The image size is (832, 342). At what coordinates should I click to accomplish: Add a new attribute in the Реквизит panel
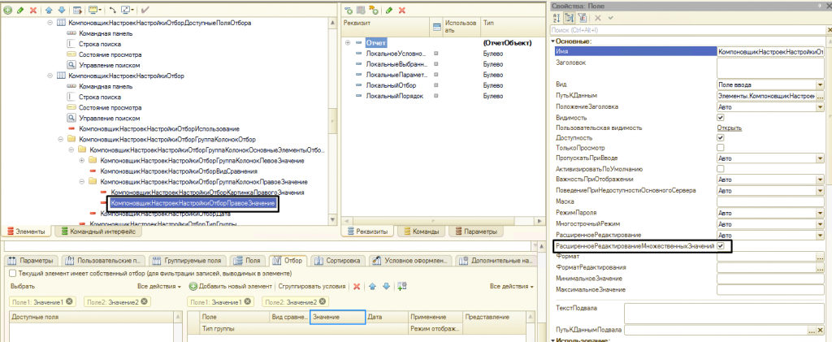(x=349, y=10)
